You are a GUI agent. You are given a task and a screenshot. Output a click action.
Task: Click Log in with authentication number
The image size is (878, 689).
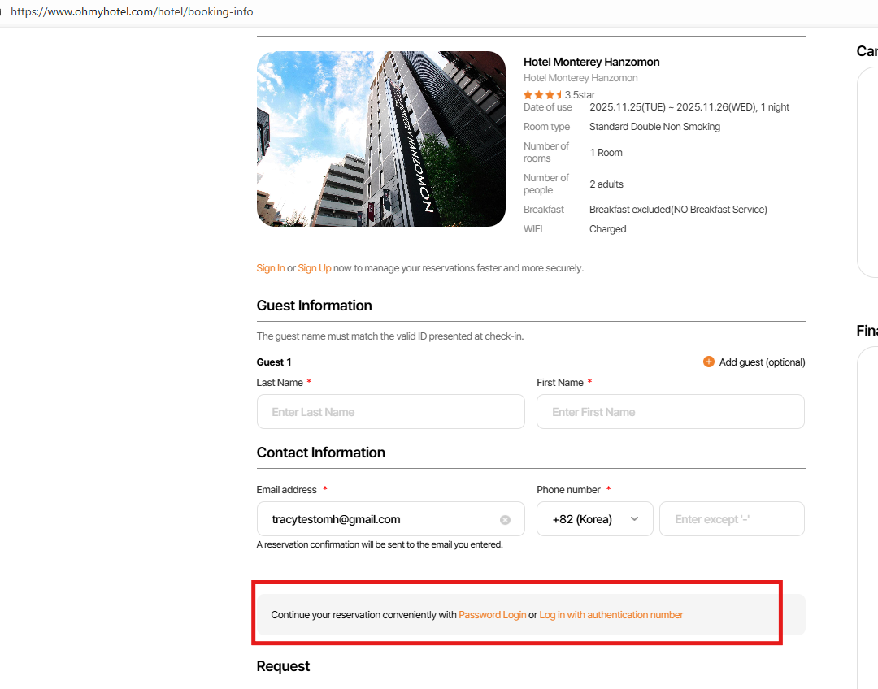tap(611, 615)
